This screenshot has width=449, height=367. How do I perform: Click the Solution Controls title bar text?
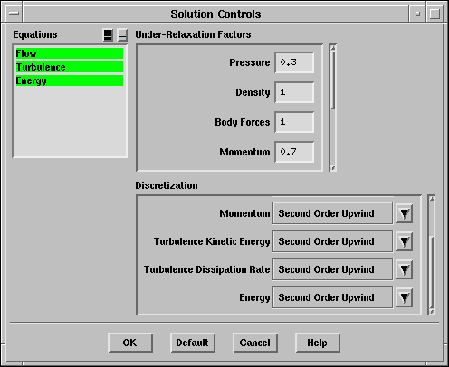point(215,14)
